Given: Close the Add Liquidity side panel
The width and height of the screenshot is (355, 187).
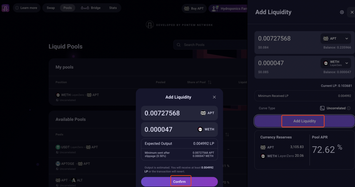Looking at the screenshot, I should coord(352,12).
